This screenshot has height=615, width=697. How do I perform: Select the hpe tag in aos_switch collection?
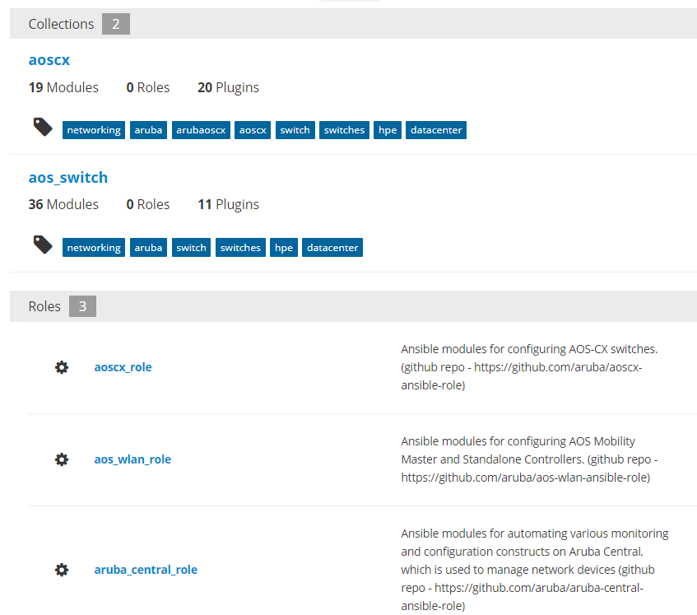(x=284, y=248)
